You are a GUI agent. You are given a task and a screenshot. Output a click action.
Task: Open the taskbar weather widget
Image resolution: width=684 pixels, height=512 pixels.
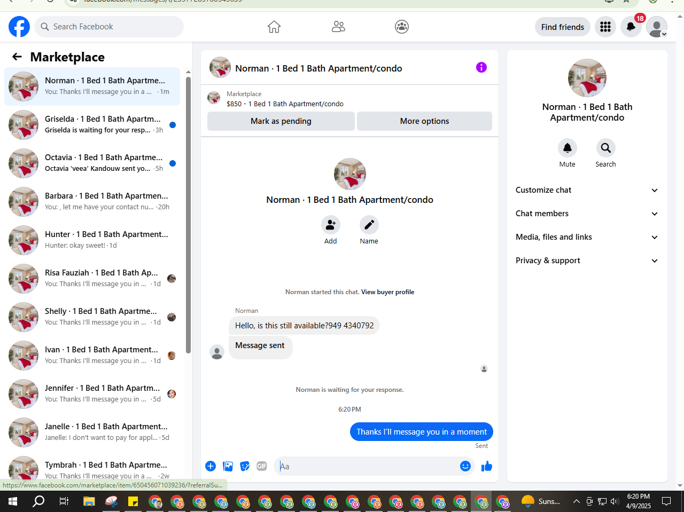click(541, 501)
